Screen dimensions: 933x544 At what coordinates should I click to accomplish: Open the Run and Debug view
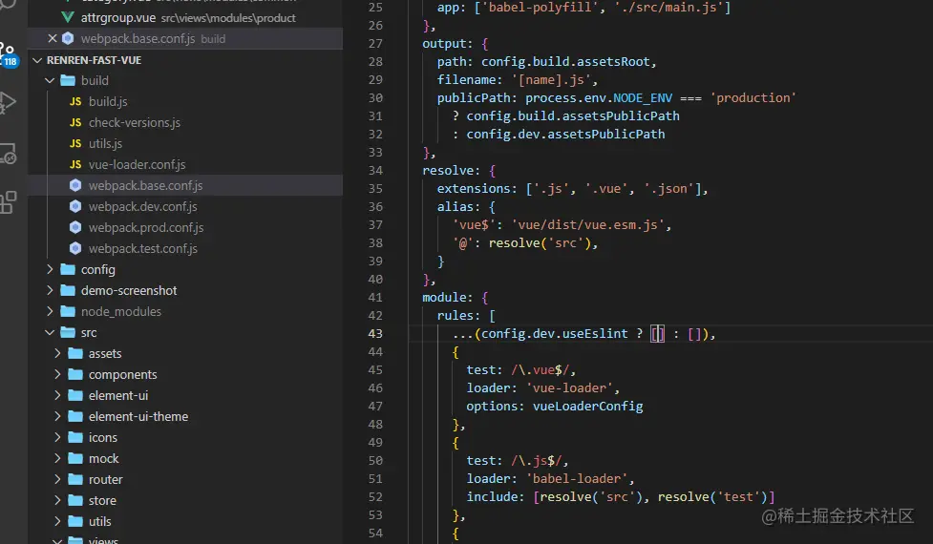point(8,102)
